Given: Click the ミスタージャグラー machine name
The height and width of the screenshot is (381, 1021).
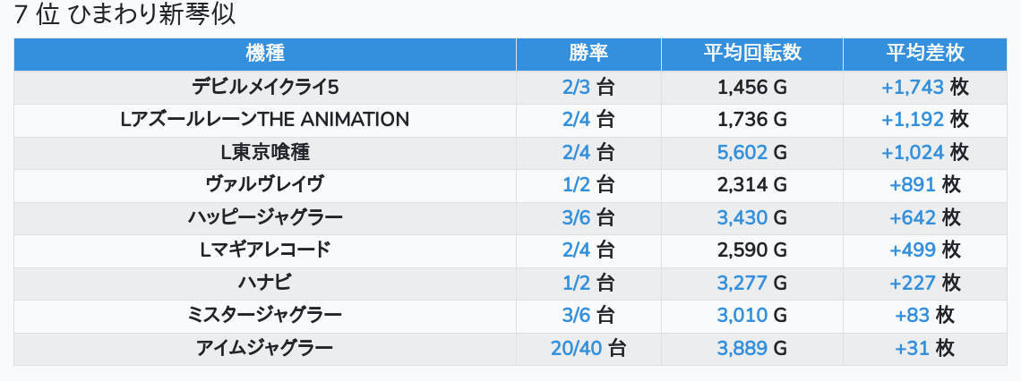Looking at the screenshot, I should [x=265, y=316].
